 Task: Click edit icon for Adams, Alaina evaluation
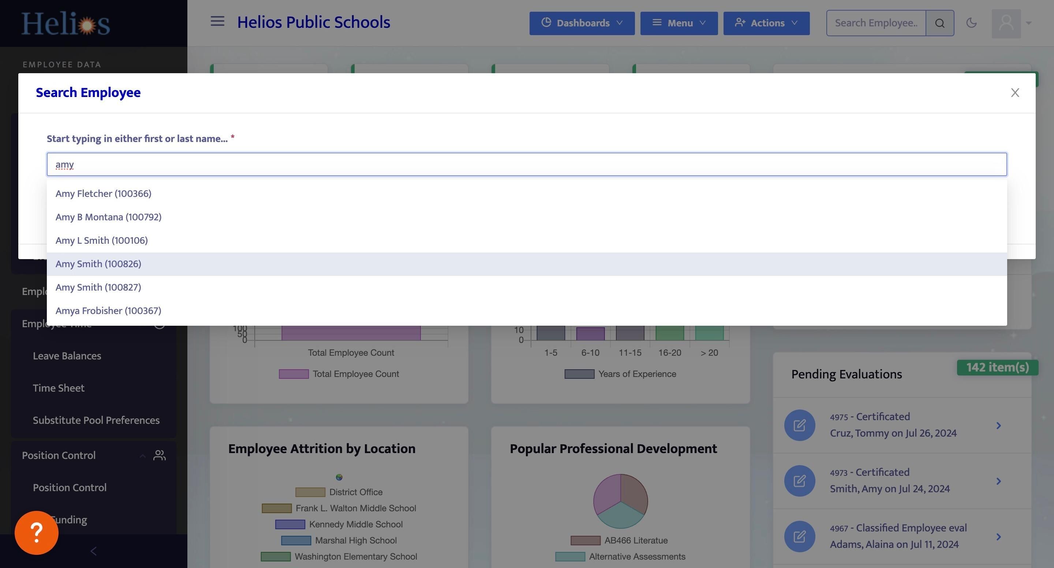pyautogui.click(x=800, y=537)
